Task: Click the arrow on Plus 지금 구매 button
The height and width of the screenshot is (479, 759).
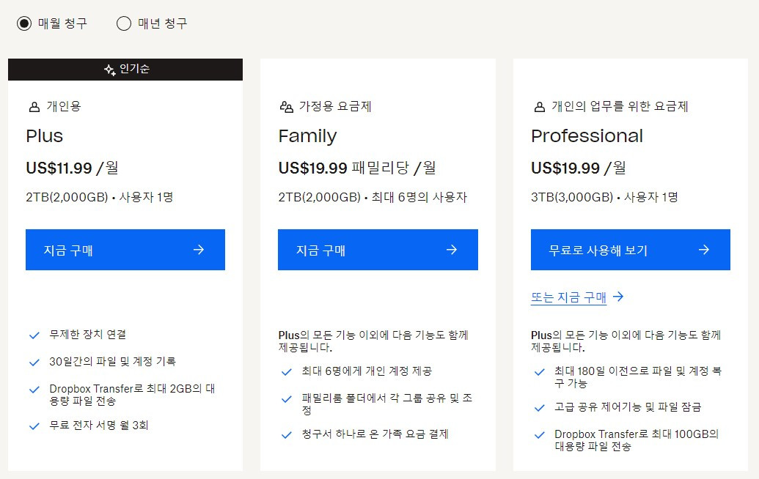Action: (199, 250)
